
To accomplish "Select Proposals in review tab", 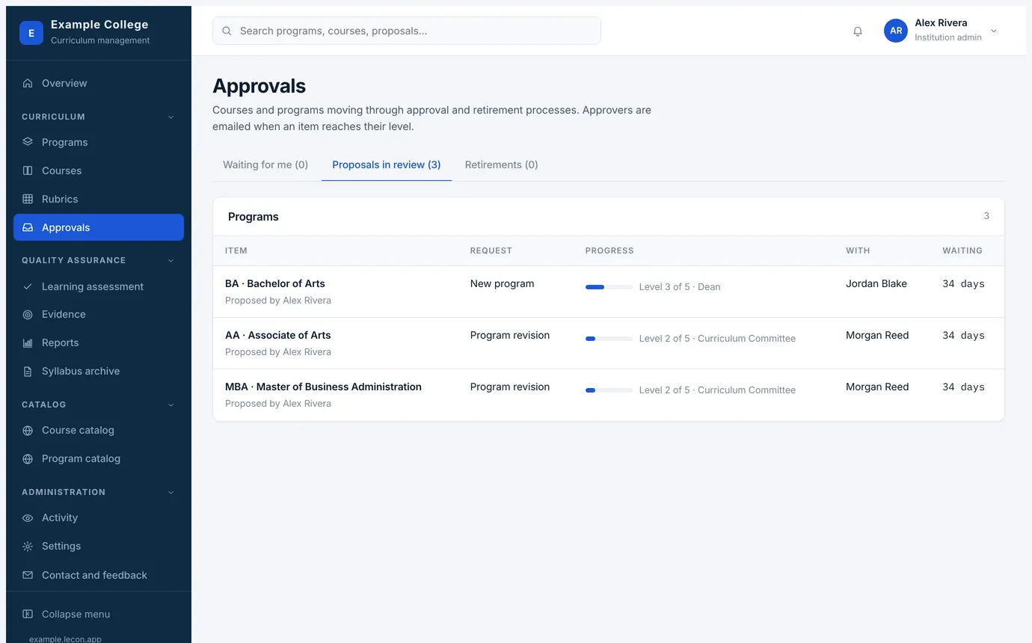I will (387, 164).
